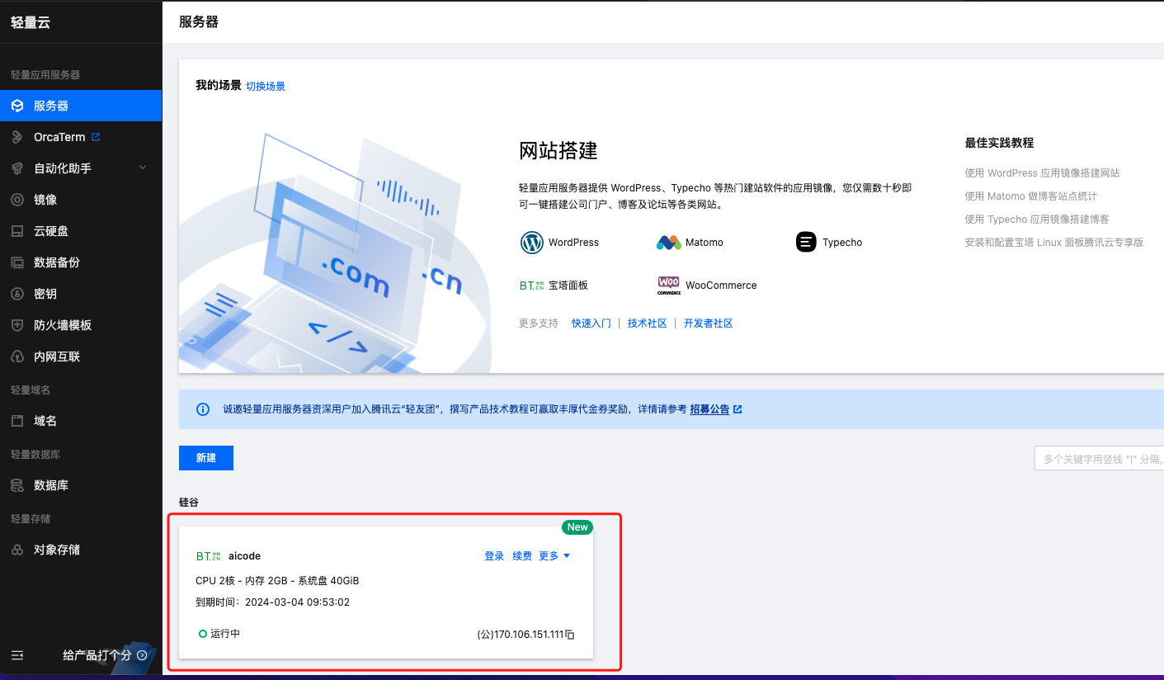The image size is (1164, 680).
Task: Click the Matomo logo icon
Action: (x=668, y=243)
